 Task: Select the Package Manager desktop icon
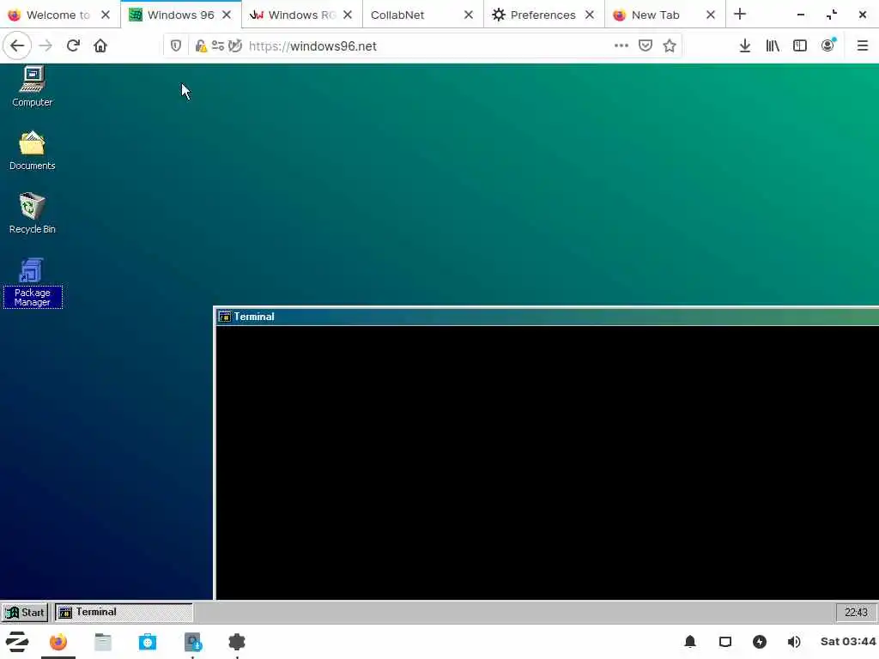(x=32, y=283)
